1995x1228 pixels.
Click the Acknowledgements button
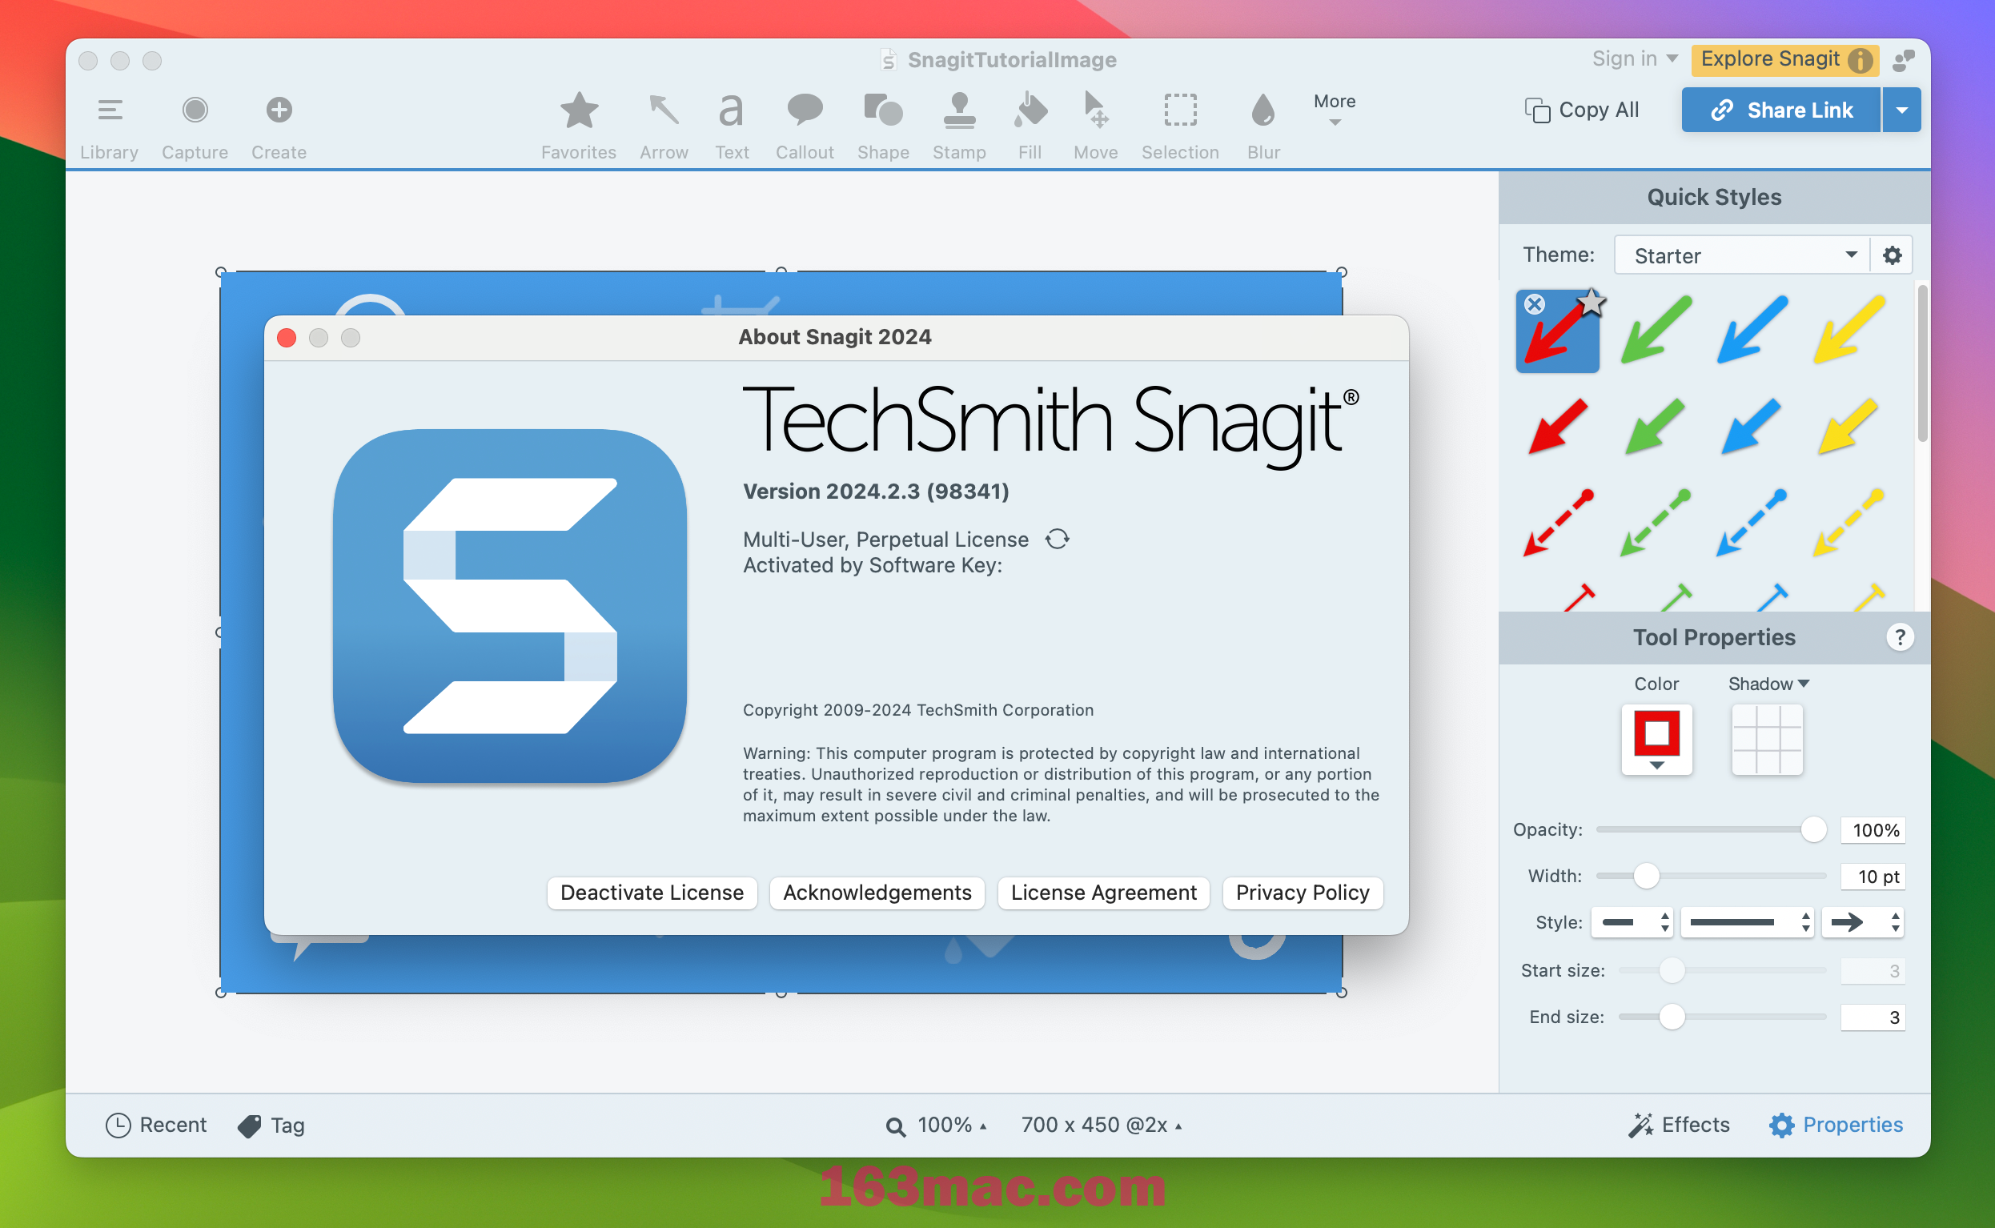point(876,893)
